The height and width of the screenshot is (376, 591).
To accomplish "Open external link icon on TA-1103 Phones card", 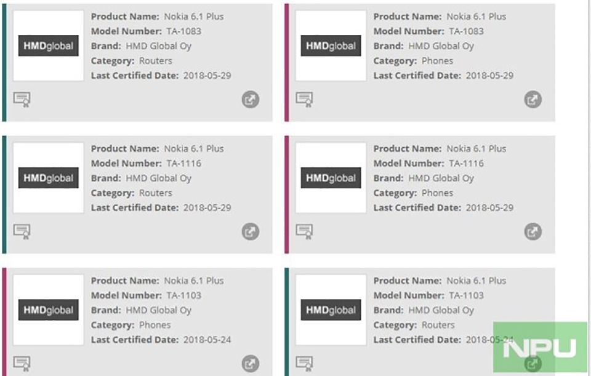I will pyautogui.click(x=251, y=364).
